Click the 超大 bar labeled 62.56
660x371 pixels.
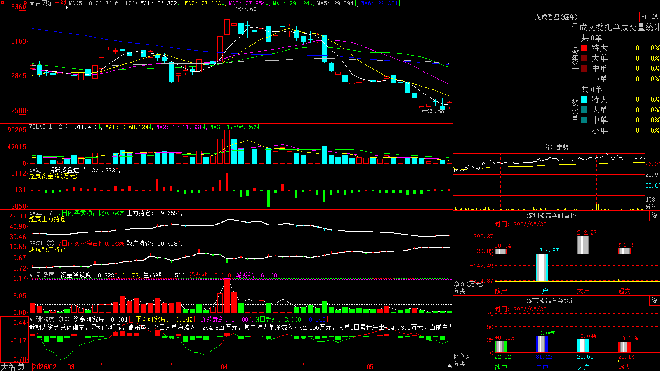coord(625,251)
